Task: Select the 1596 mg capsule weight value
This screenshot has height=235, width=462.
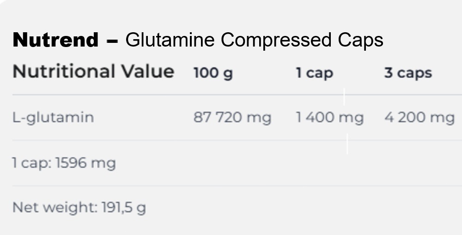Action: [85, 163]
